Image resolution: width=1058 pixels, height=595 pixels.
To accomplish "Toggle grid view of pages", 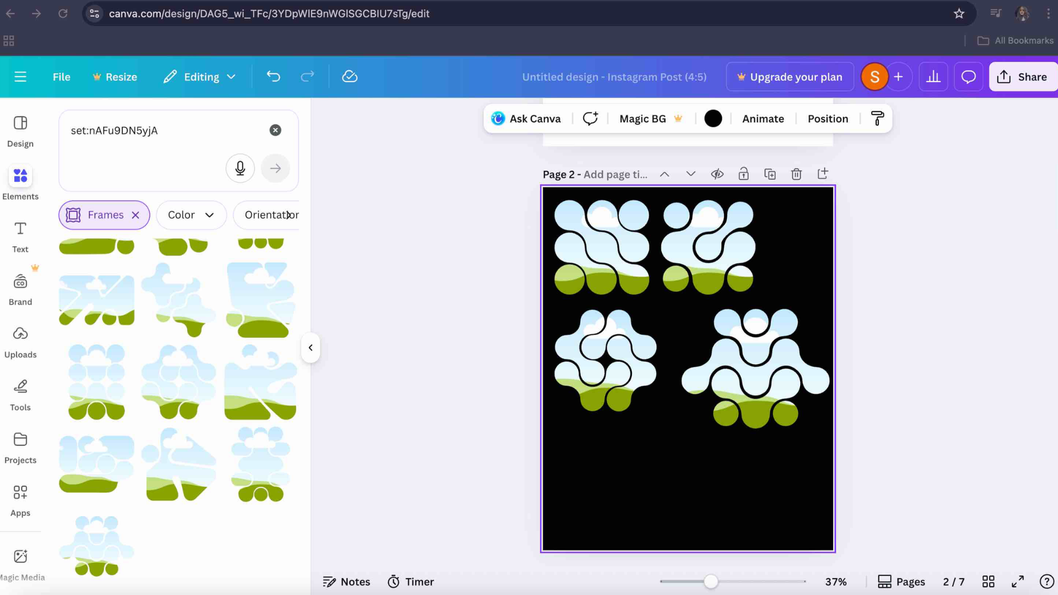I will (x=988, y=582).
